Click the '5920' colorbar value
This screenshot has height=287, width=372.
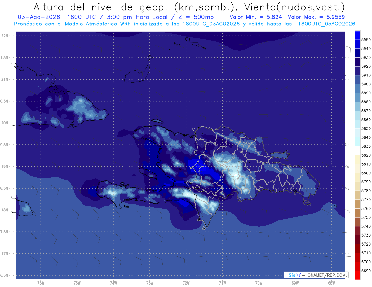(366, 66)
